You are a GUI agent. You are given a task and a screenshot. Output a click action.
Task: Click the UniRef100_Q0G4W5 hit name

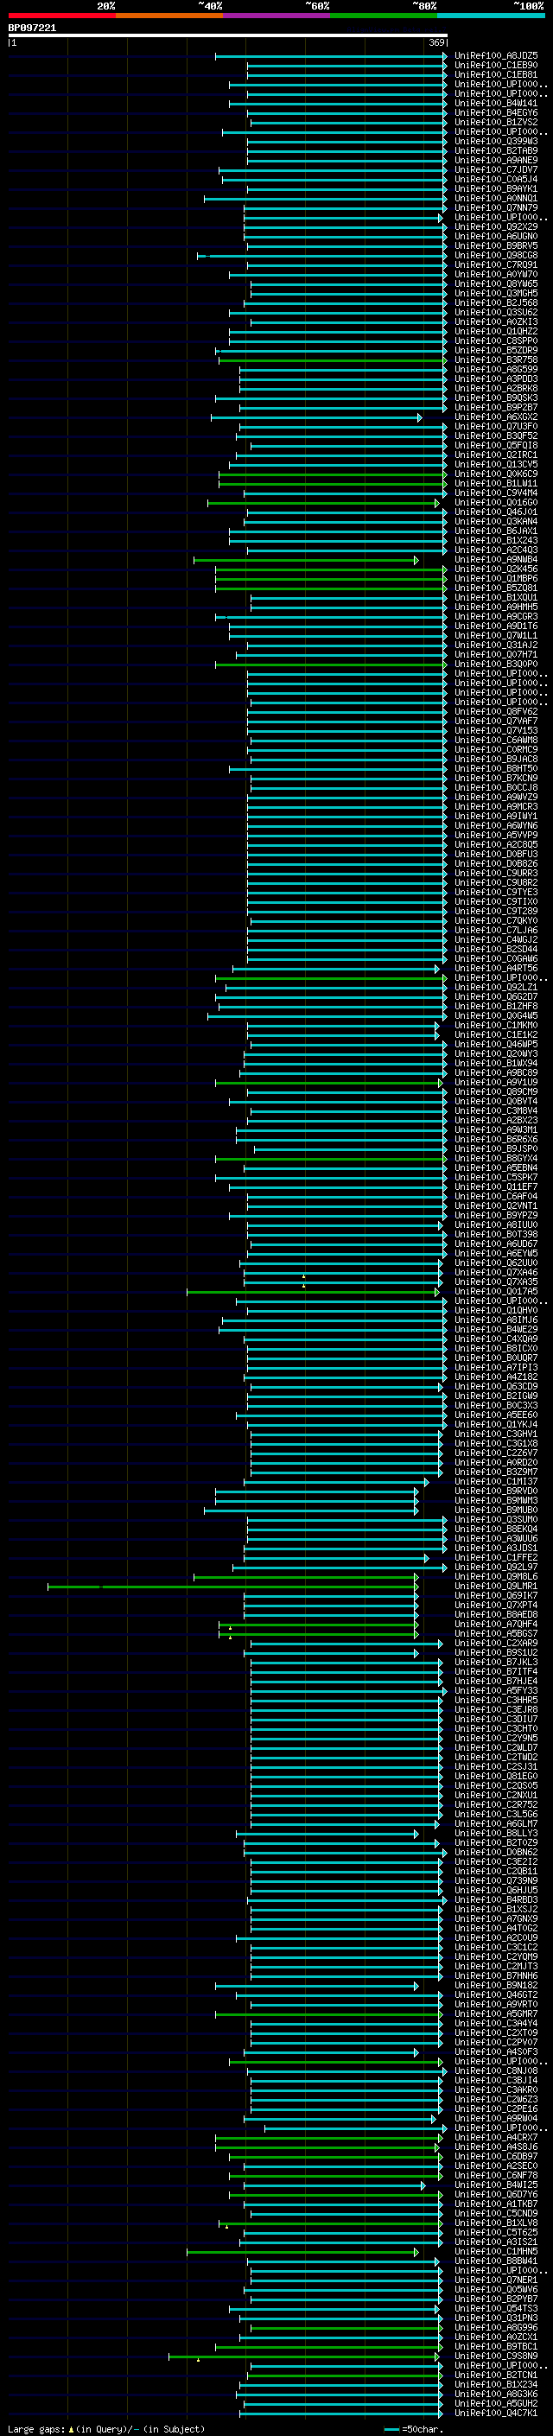point(496,1015)
